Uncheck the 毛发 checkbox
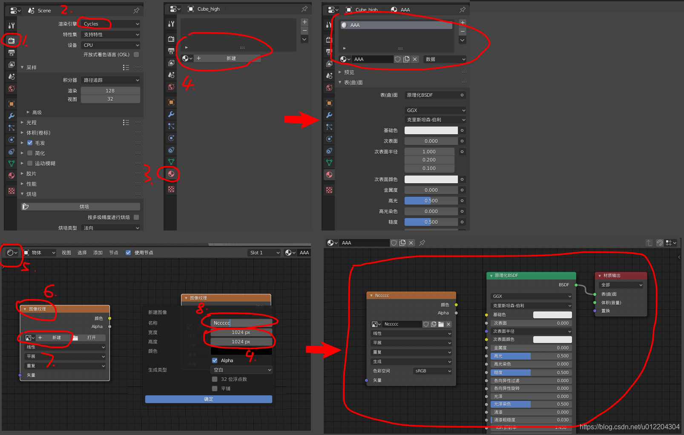Screen dimensions: 684x435 point(30,143)
